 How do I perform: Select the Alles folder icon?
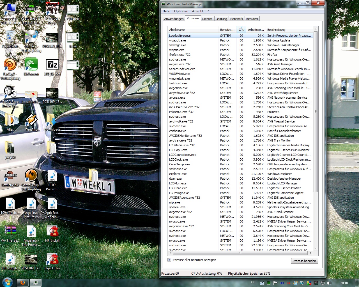(10, 122)
